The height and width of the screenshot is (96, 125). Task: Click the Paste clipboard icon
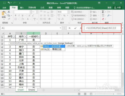(4, 13)
